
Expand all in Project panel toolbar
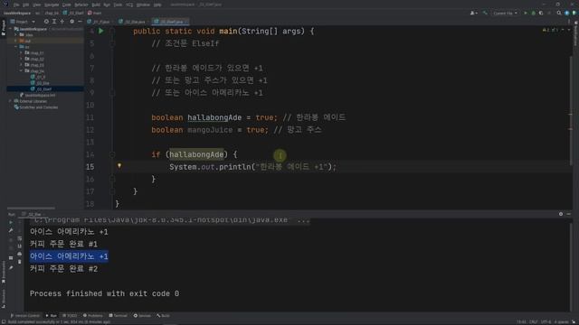pyautogui.click(x=54, y=22)
